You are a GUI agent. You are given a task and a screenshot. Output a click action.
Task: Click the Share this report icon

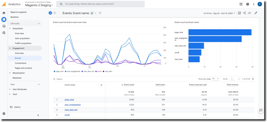[244, 13]
